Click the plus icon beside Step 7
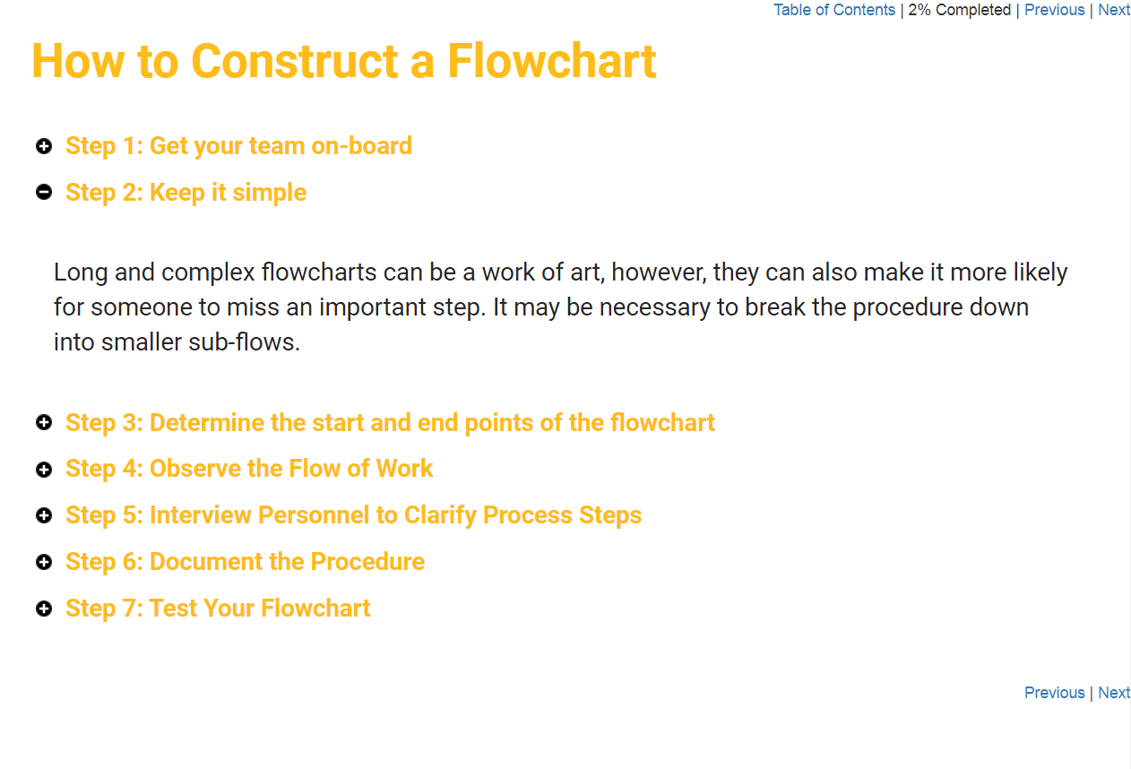 pyautogui.click(x=44, y=609)
